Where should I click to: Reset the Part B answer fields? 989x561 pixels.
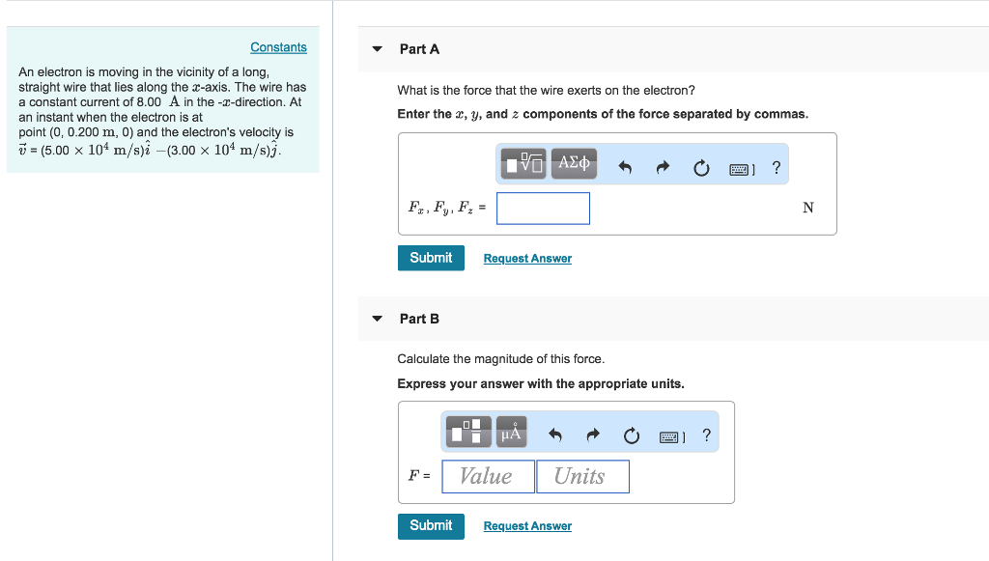tap(631, 435)
